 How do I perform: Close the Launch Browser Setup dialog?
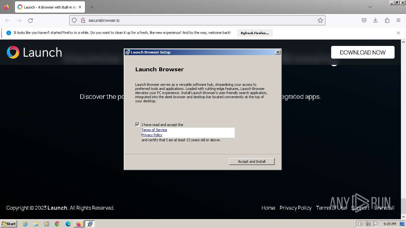pyautogui.click(x=278, y=52)
